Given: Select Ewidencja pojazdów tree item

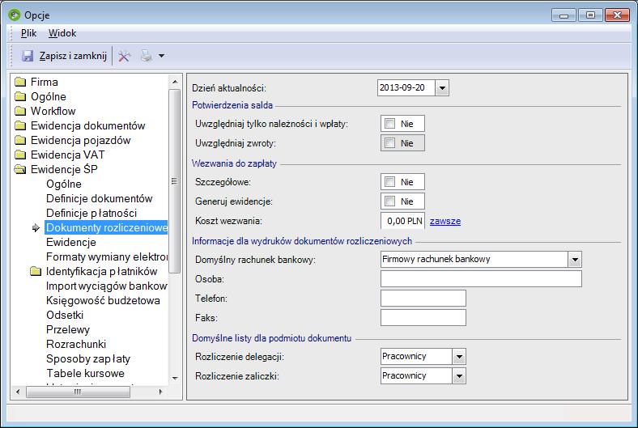Looking at the screenshot, I should (81, 141).
